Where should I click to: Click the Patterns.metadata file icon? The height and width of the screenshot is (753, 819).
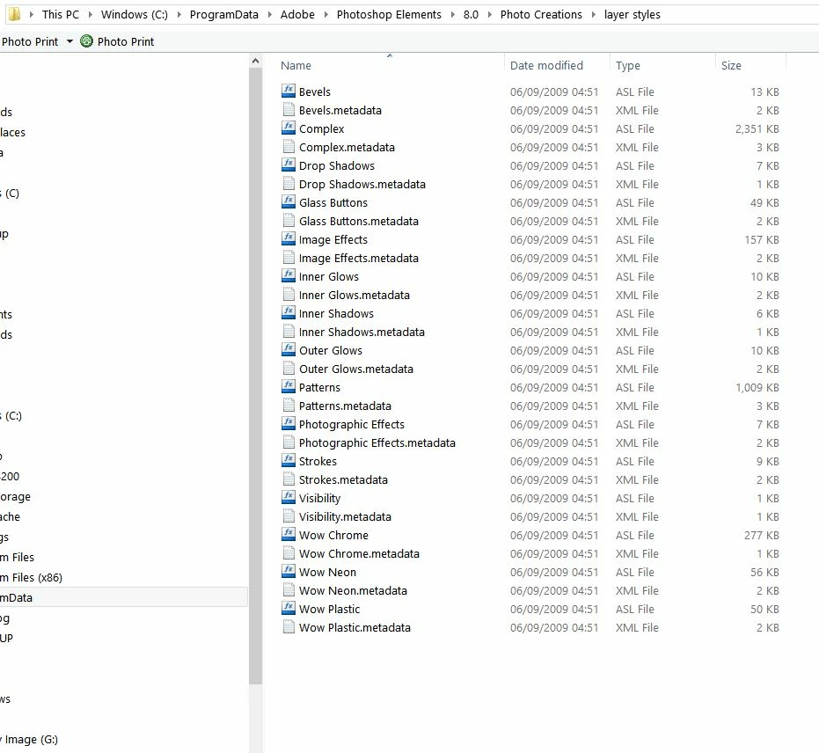pos(289,406)
